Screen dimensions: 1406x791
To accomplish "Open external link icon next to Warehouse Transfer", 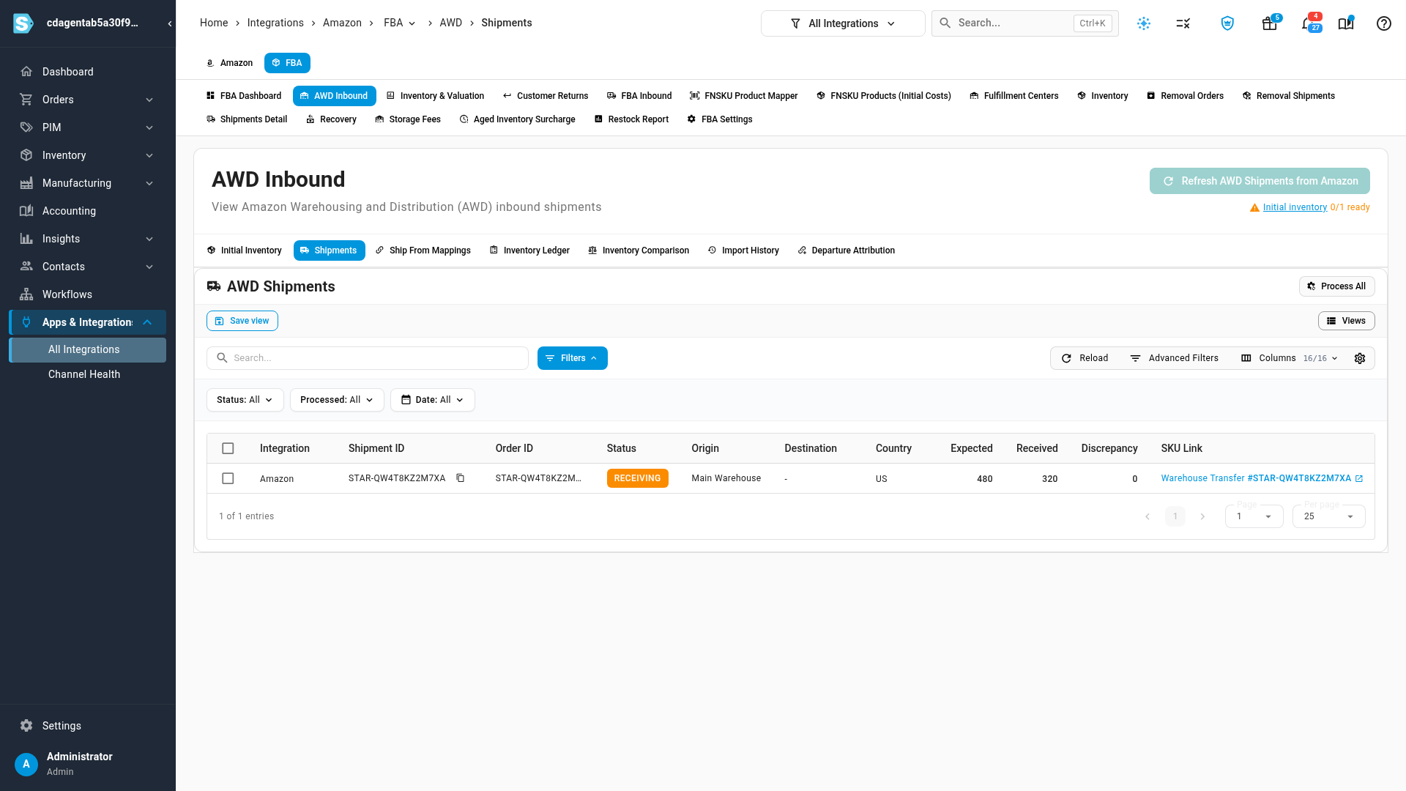I will (1359, 478).
